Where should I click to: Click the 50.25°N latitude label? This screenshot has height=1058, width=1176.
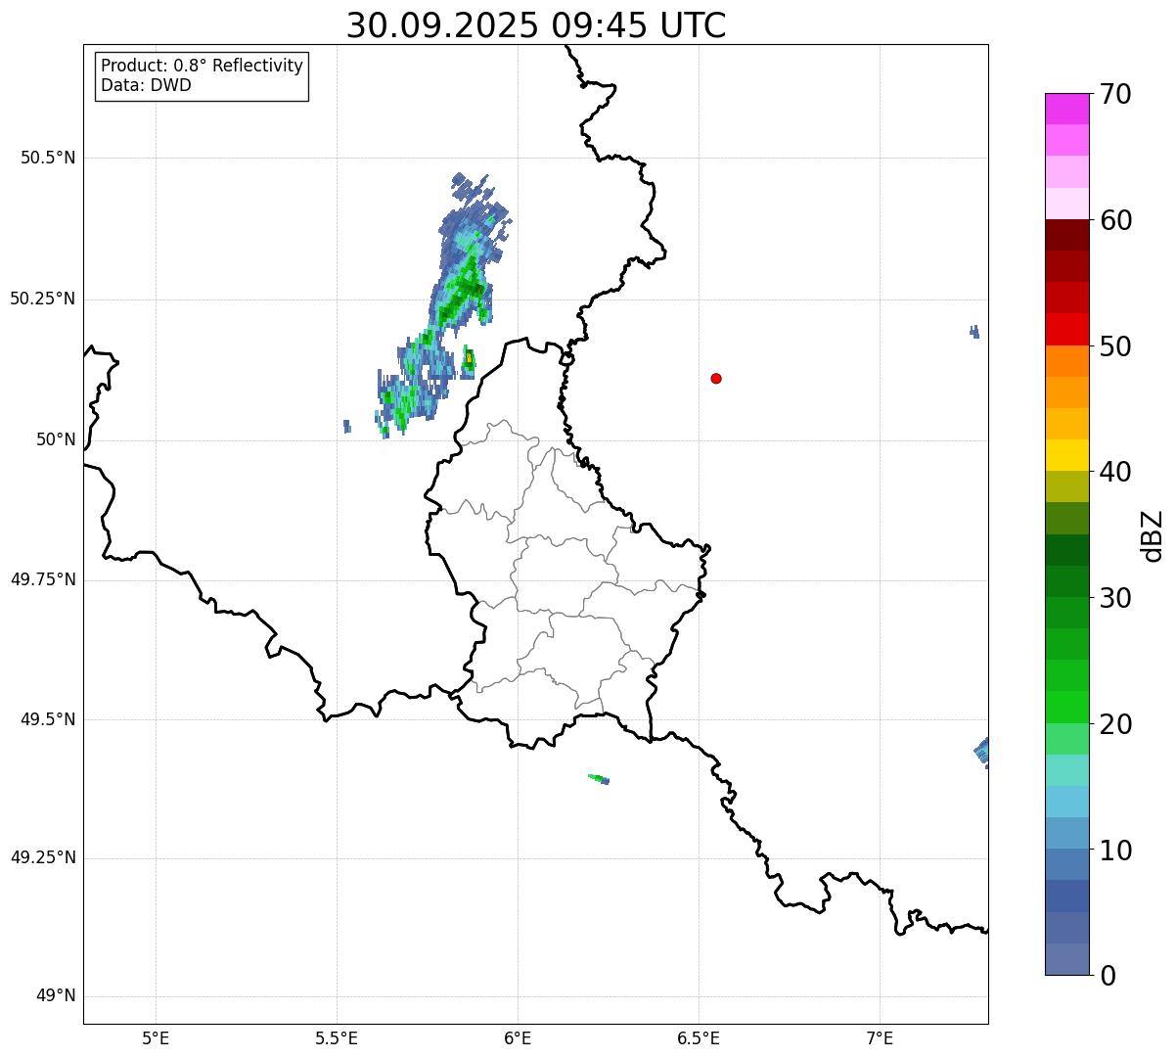(x=43, y=299)
